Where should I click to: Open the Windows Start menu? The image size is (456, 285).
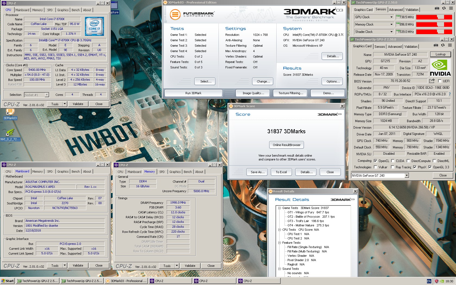tap(7, 281)
